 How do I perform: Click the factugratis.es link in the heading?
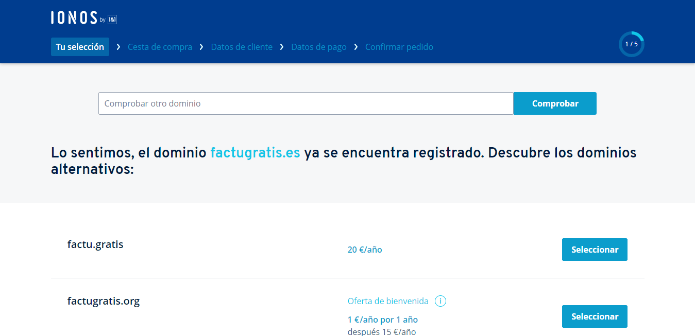tap(255, 153)
